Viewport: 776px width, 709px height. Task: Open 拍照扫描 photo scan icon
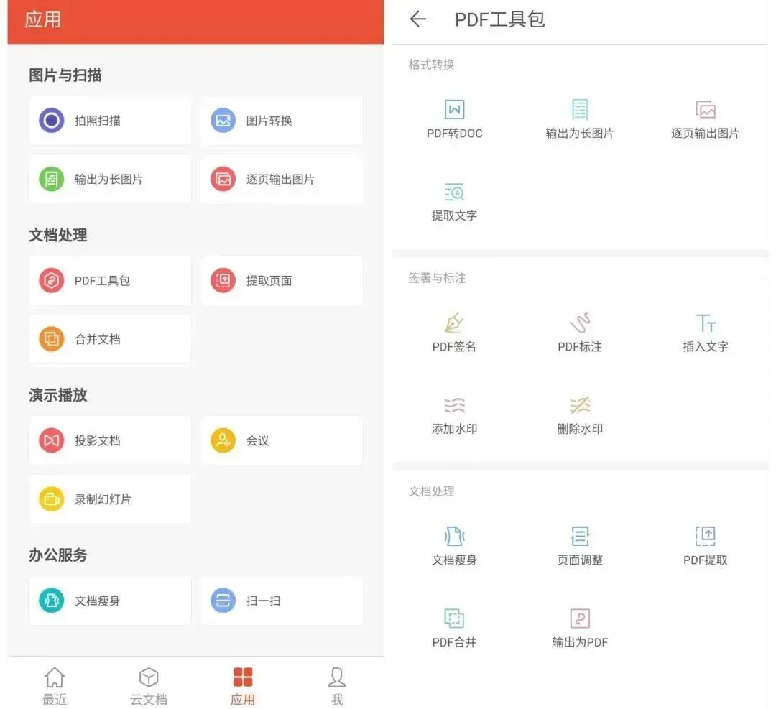(52, 120)
